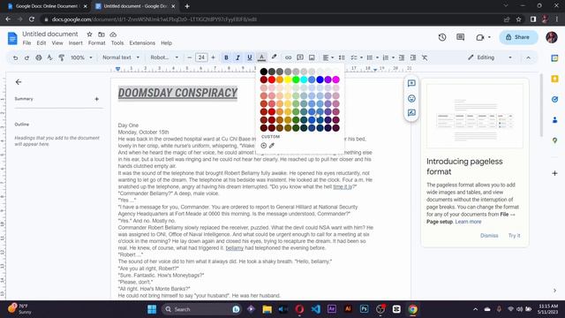Click the Print icon

pyautogui.click(x=39, y=57)
